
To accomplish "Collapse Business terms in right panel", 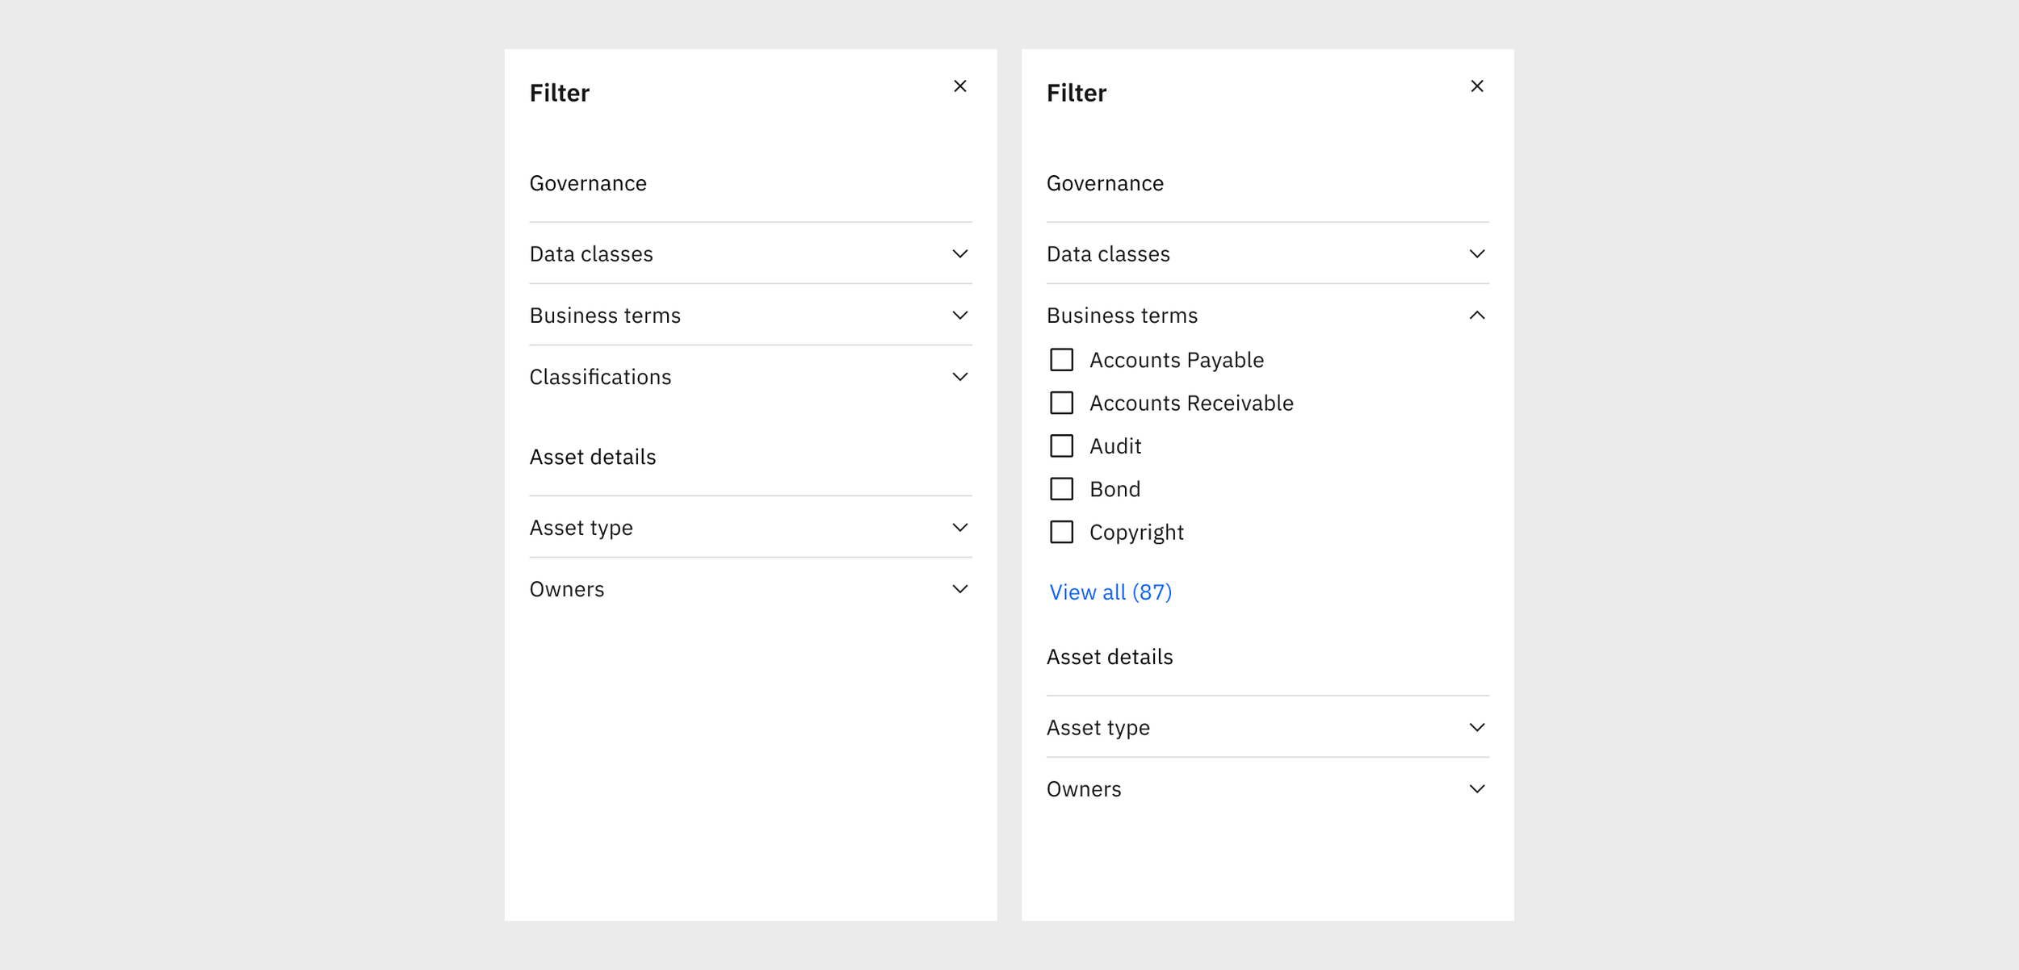I will click(1476, 316).
